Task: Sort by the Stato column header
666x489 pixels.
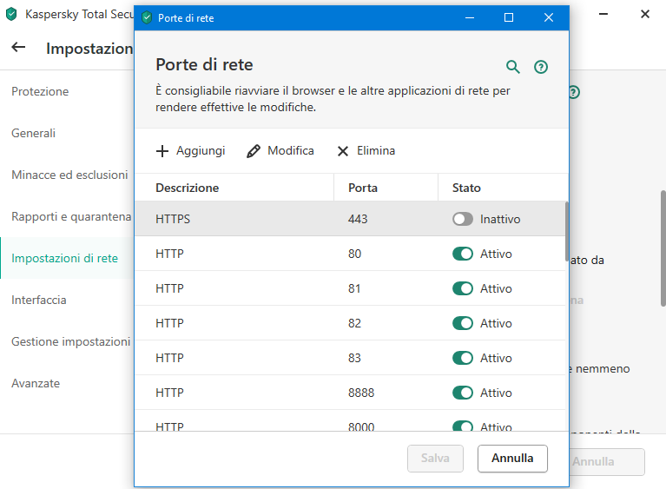Action: coord(466,188)
